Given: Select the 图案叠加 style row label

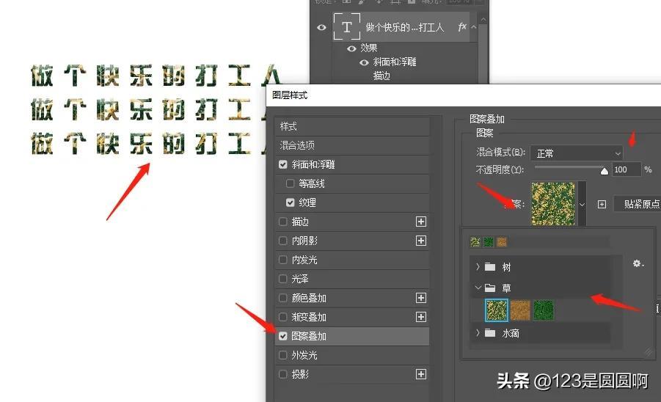Looking at the screenshot, I should tap(309, 336).
